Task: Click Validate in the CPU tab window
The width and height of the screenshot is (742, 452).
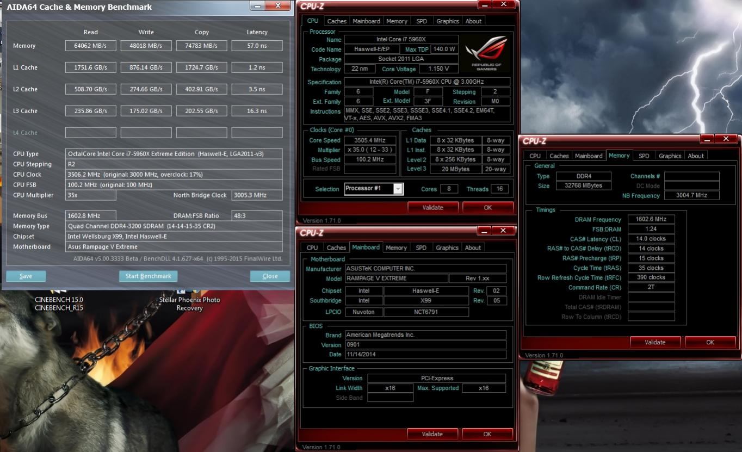Action: coord(433,207)
